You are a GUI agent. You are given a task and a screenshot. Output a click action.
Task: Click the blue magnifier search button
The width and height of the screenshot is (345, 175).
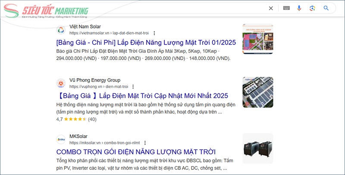point(326,8)
